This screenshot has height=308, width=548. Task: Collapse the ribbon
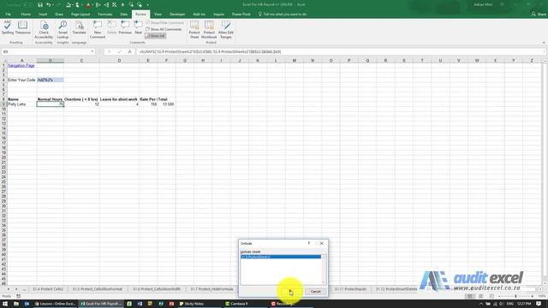click(x=544, y=43)
